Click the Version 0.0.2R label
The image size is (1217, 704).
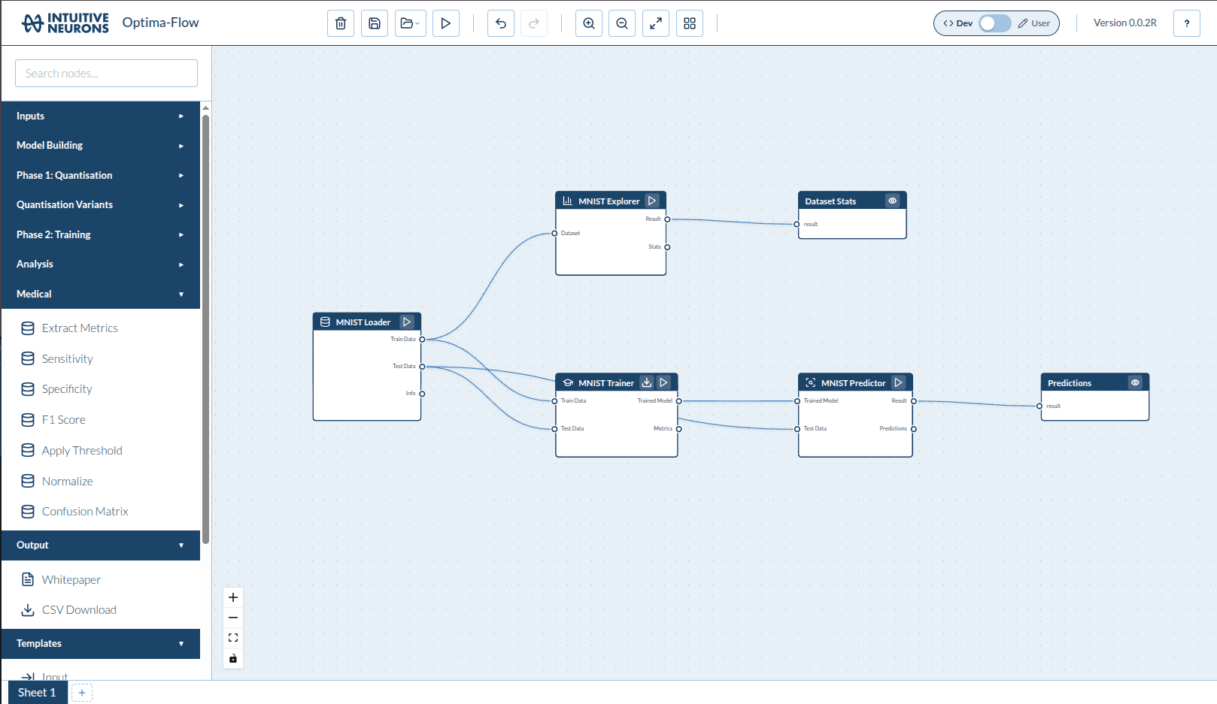click(1125, 23)
